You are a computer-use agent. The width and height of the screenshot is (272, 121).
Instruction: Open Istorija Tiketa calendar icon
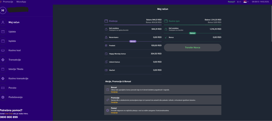point(3,69)
